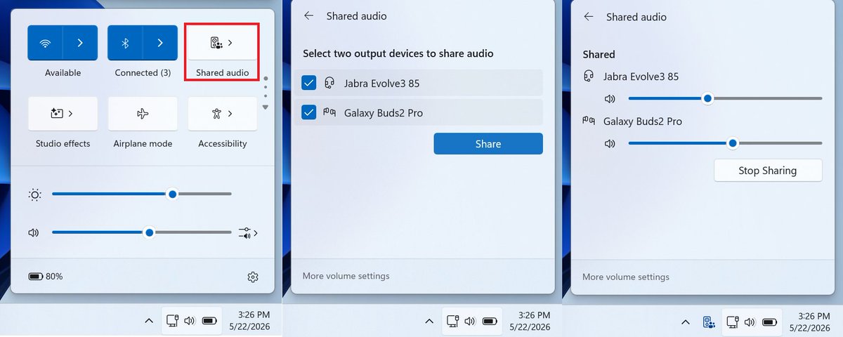The width and height of the screenshot is (843, 337).
Task: Click the Jabra headset icon under the Shared heading
Action: pyautogui.click(x=589, y=77)
